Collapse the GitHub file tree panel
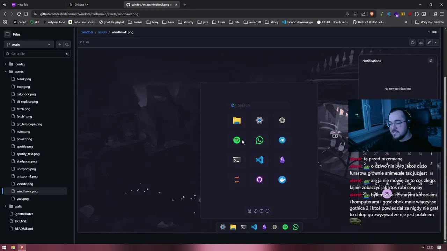The image size is (447, 251). click(7, 34)
